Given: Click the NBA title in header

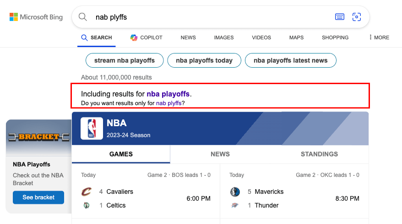Looking at the screenshot, I should click(x=117, y=123).
